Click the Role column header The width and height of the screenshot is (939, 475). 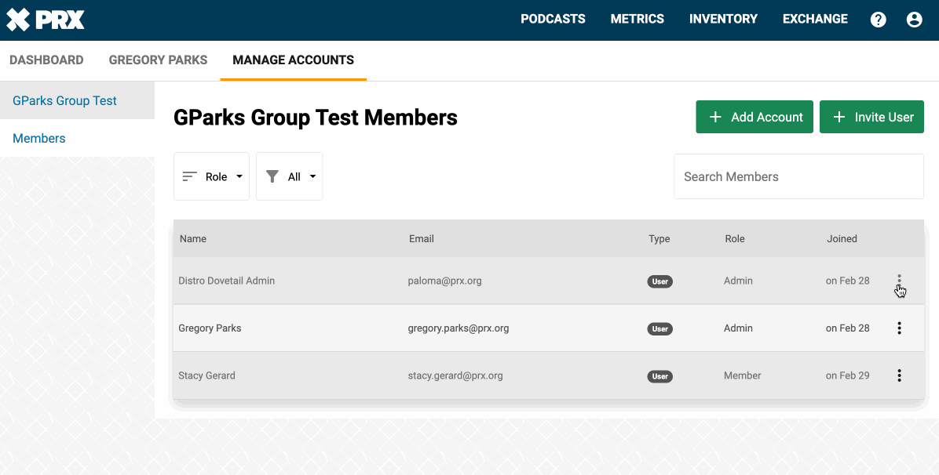735,239
